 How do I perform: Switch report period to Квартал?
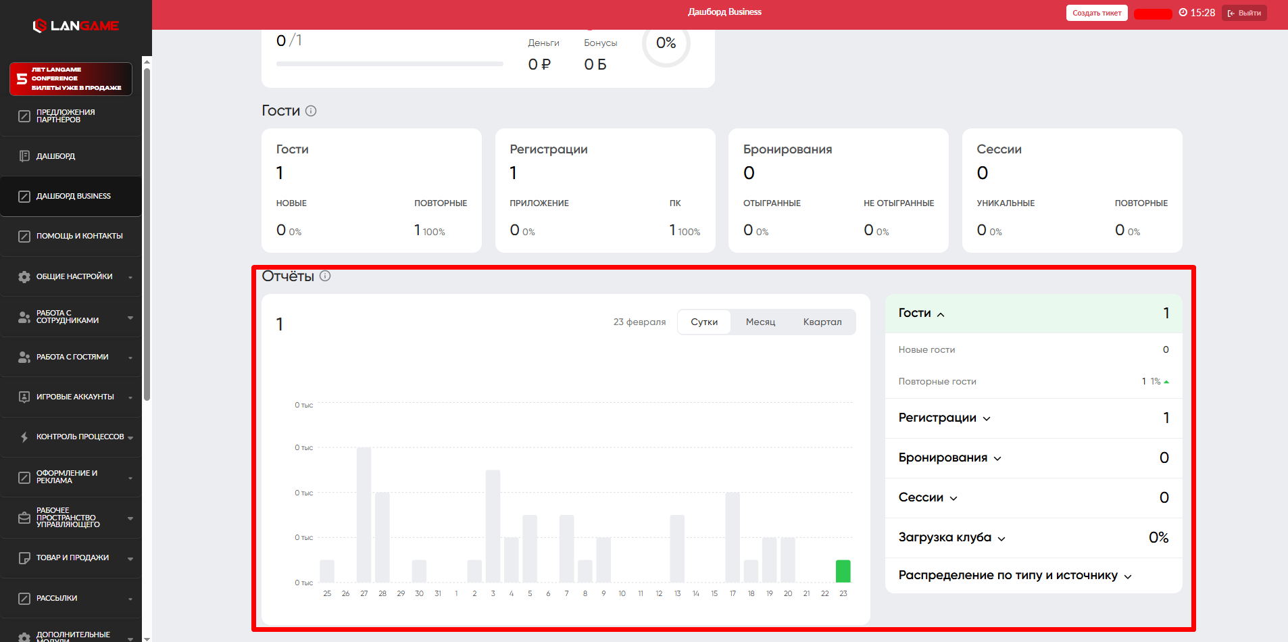point(822,322)
